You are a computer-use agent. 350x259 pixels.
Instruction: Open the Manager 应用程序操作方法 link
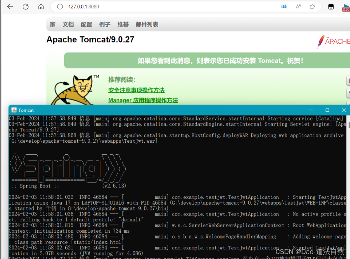pos(143,100)
